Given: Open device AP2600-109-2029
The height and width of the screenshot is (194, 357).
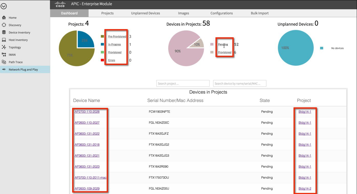Looking at the screenshot, I should point(87,189).
